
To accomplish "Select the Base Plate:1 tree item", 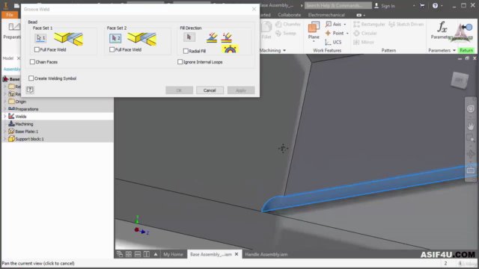I will [x=27, y=132].
